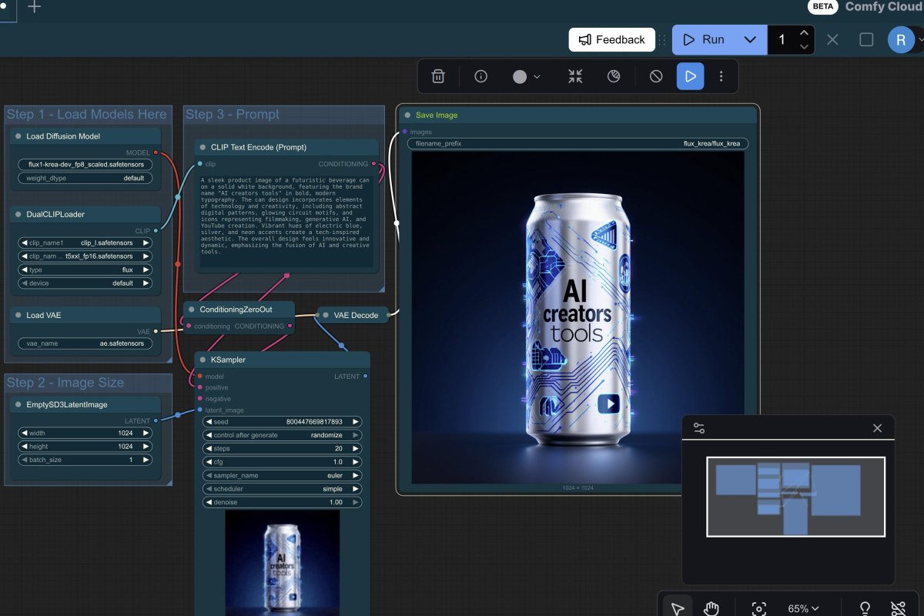The height and width of the screenshot is (616, 924).
Task: Open the 65% zoom level dropdown
Action: tap(802, 608)
